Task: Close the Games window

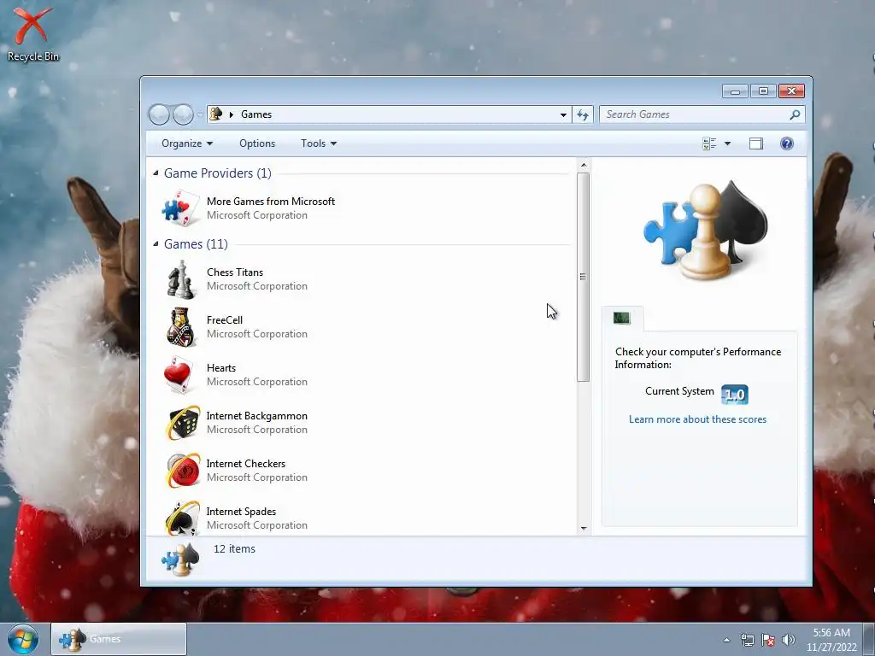Action: (791, 91)
